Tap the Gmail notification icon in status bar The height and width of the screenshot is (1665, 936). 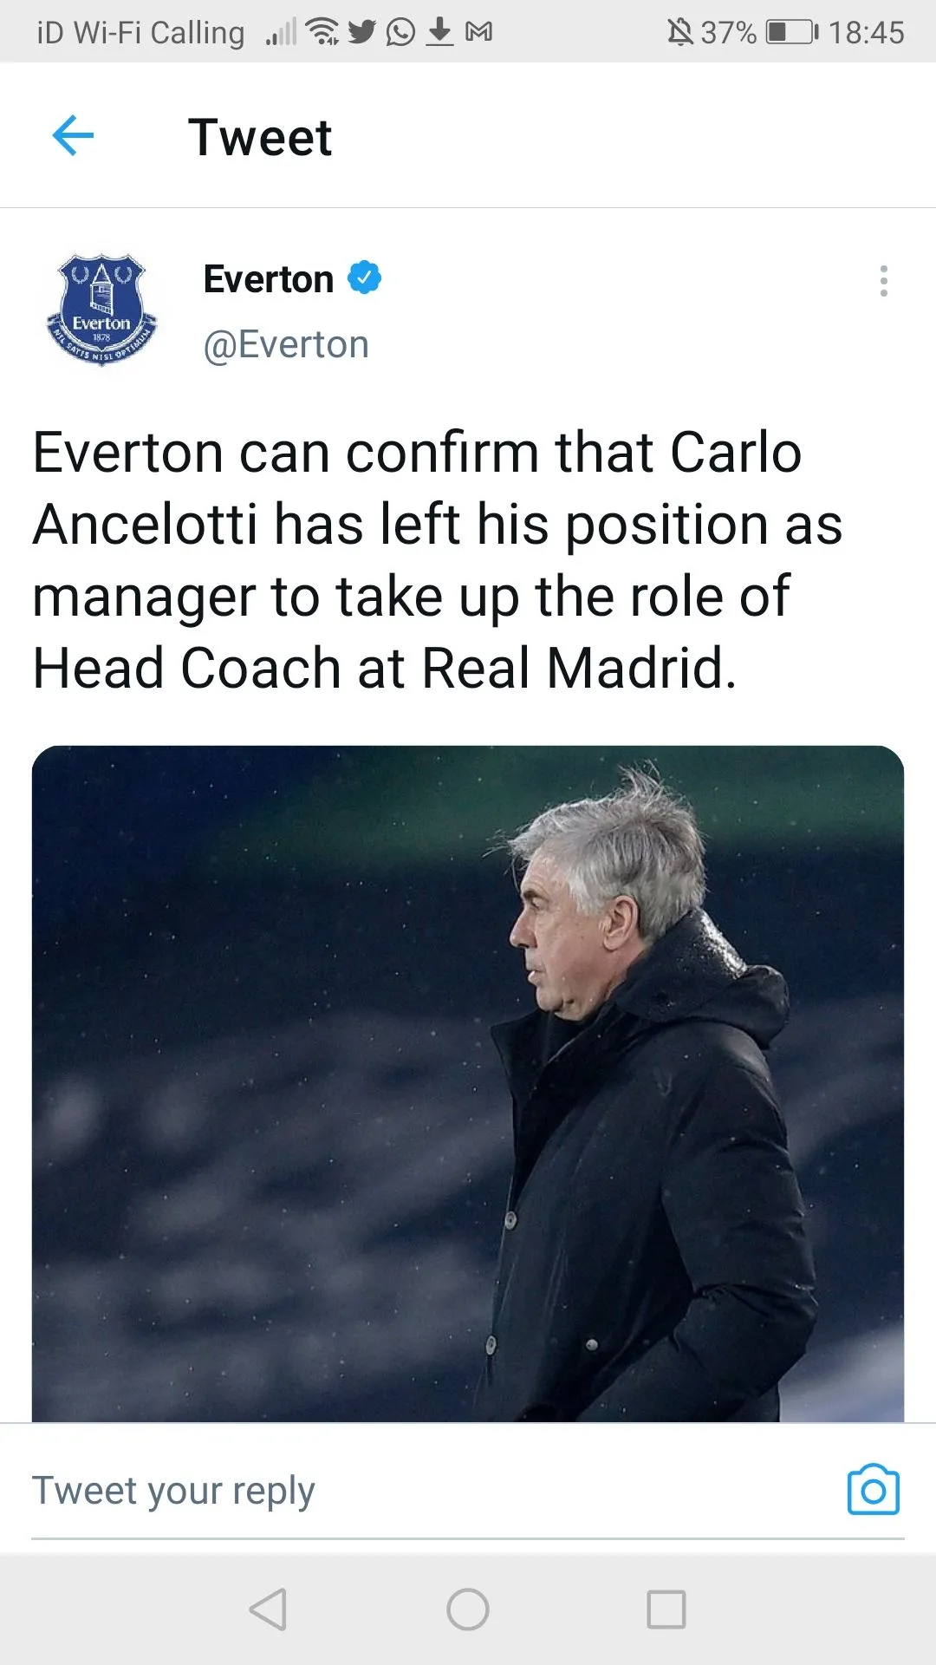pos(478,32)
